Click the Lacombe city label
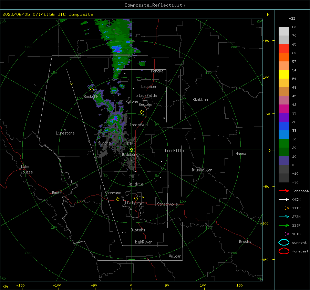The width and height of the screenshot is (310, 290). (148, 87)
